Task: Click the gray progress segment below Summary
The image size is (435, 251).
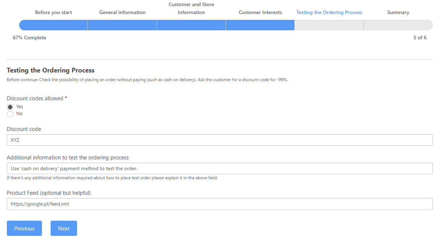Action: [x=398, y=25]
